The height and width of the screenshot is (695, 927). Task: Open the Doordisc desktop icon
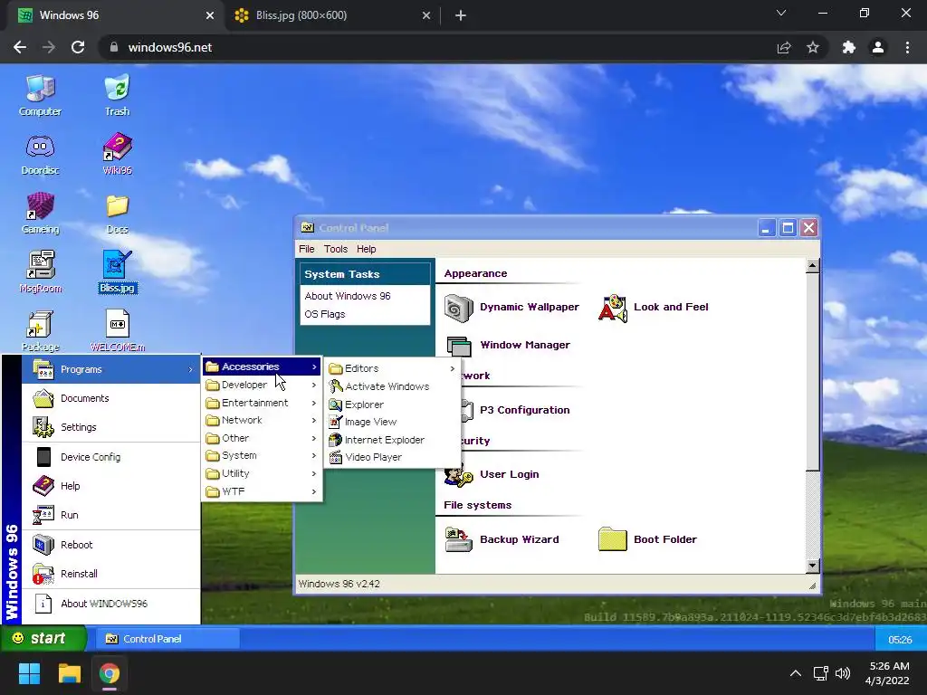click(40, 155)
